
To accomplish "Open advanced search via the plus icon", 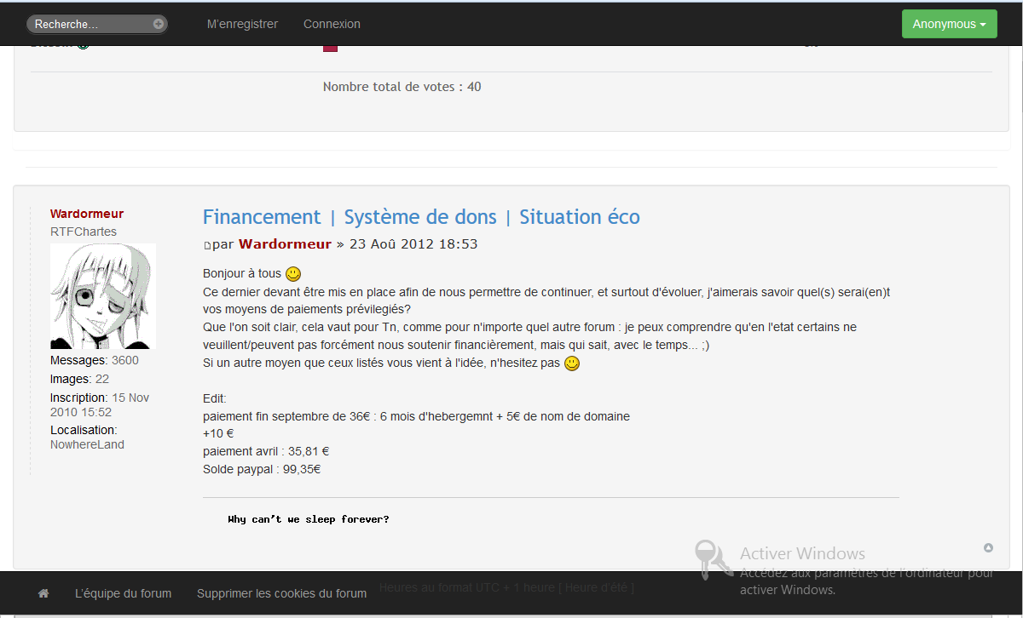I will coord(159,25).
